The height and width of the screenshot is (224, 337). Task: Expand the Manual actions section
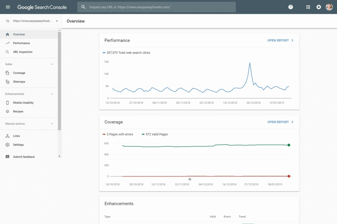coord(52,124)
